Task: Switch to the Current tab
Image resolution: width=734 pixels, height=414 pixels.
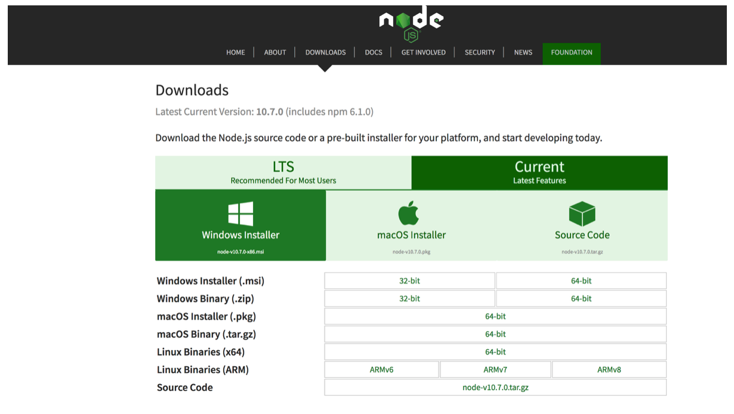Action: click(x=539, y=172)
